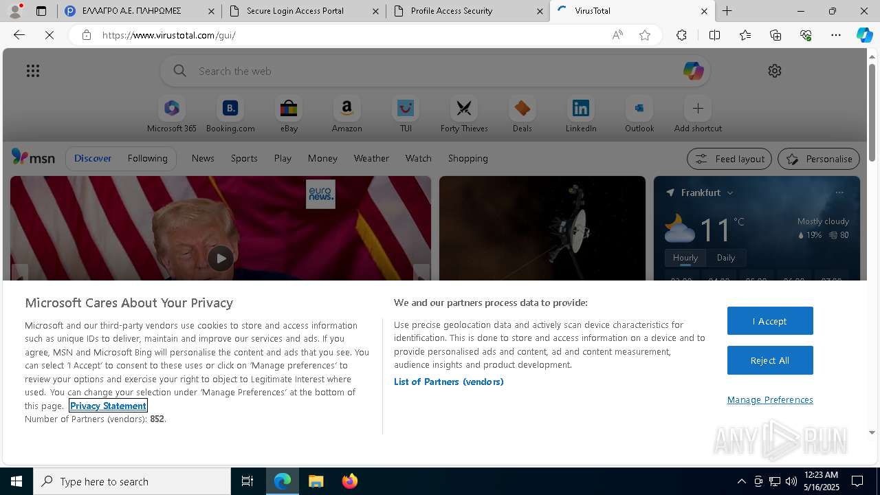This screenshot has width=880, height=495.
Task: Click Copilot icon in search box
Action: 693,71
